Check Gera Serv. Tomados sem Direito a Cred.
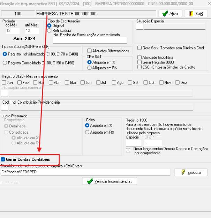211x218 pixels. [x=140, y=48]
